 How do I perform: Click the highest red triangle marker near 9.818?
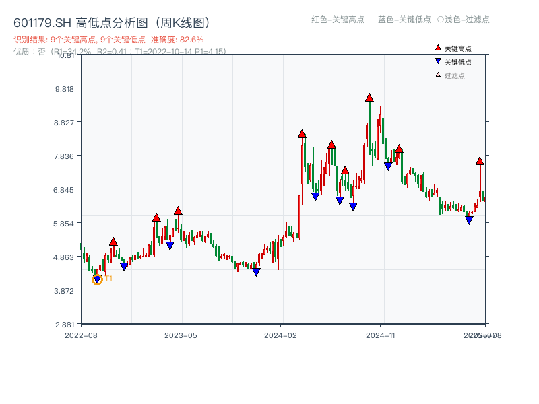tap(369, 97)
